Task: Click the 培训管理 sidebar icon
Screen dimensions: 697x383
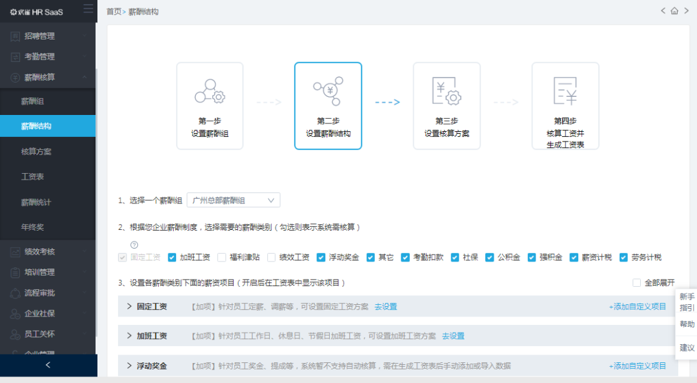Action: [14, 273]
